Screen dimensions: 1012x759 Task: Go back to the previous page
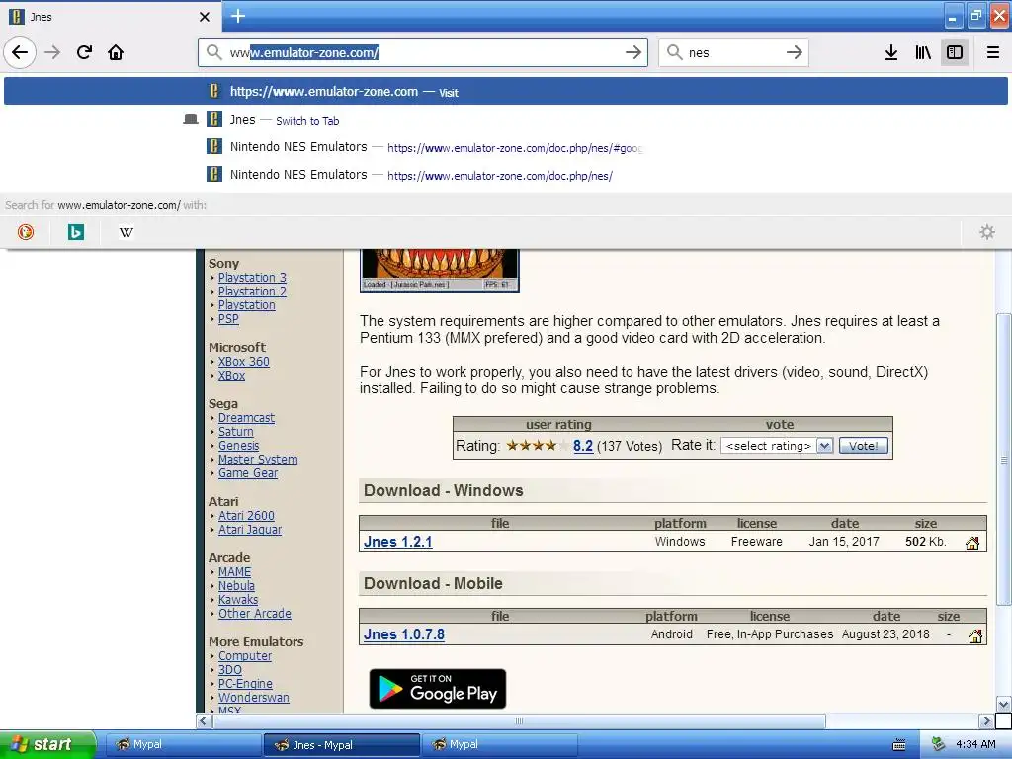pos(20,52)
